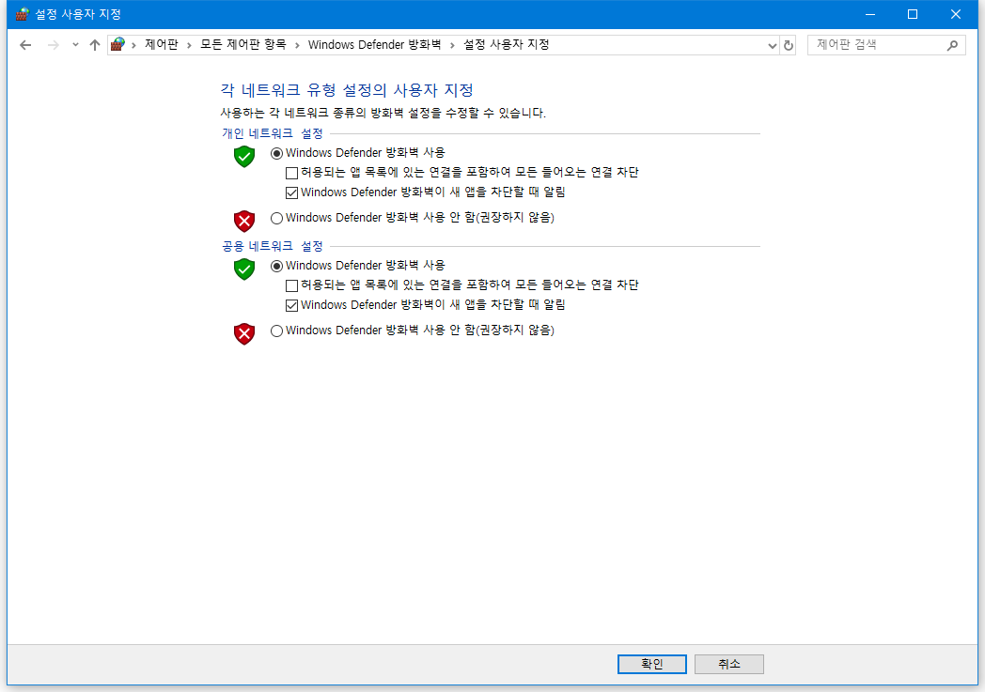Viewport: 985px width, 692px height.
Task: Select firewall on for 개인 네트워크
Action: pyautogui.click(x=276, y=153)
